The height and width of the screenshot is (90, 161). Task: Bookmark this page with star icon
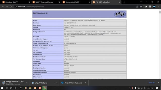tap(141, 6)
